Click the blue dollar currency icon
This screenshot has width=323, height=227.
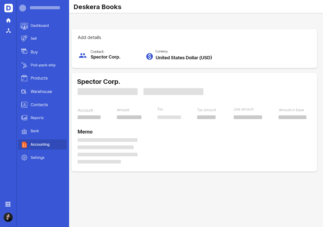point(150,56)
